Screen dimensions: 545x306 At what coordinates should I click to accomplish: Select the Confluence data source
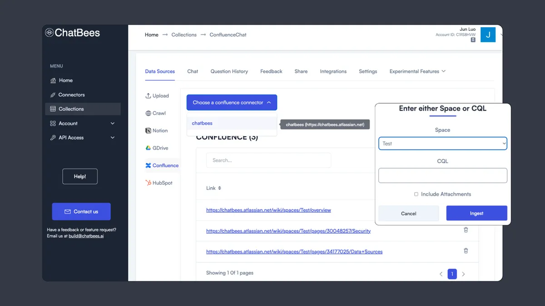(162, 165)
